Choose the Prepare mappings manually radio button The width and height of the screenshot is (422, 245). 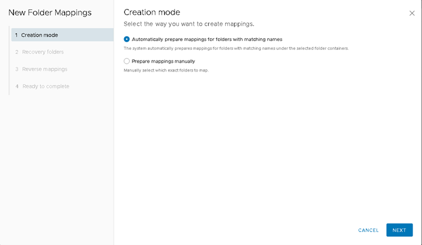pos(127,61)
